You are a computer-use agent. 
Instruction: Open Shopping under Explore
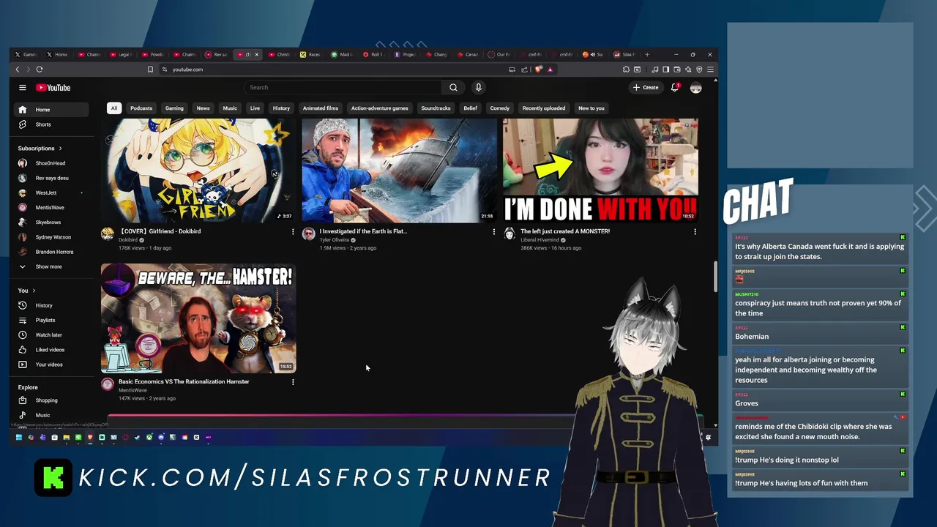(51, 400)
